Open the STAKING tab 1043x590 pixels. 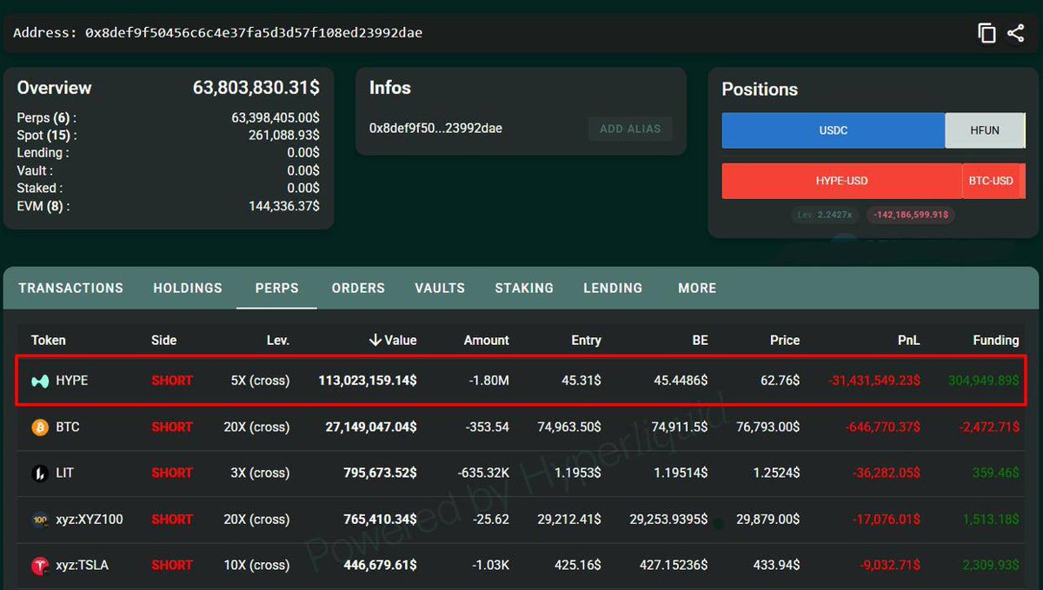click(524, 288)
